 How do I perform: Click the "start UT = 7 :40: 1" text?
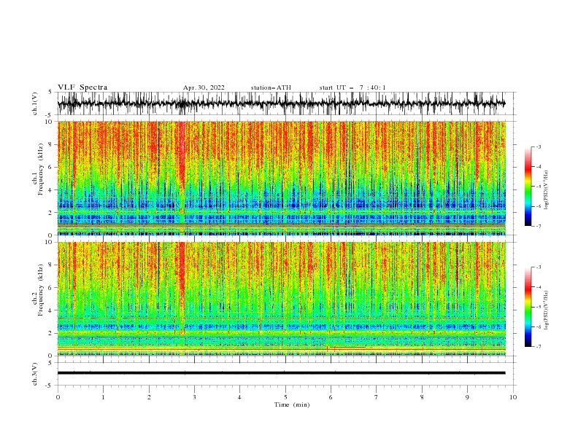352,87
